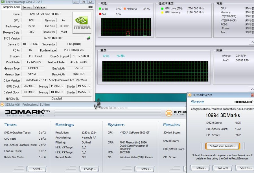Click yellow GPU memory legend square
Viewport: 254px width, 173px height.
pos(162,12)
